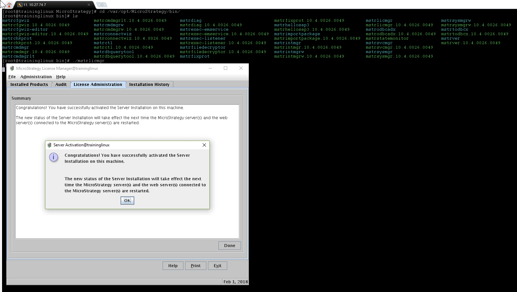Click the Server Activation dialog title icon
This screenshot has width=517, height=292.
(49, 145)
